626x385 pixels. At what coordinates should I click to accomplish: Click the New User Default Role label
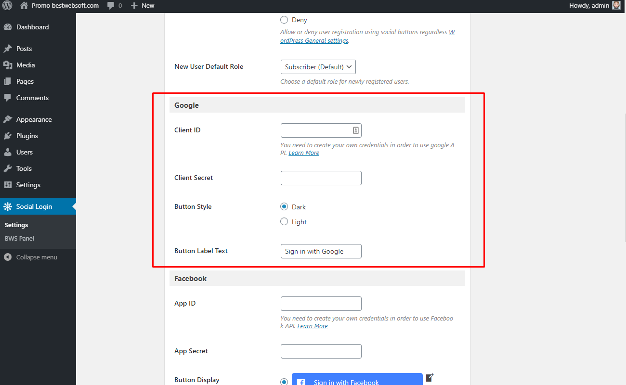209,66
